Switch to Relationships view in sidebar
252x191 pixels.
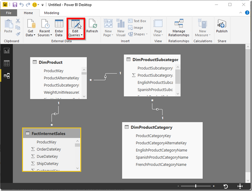pos(7,76)
